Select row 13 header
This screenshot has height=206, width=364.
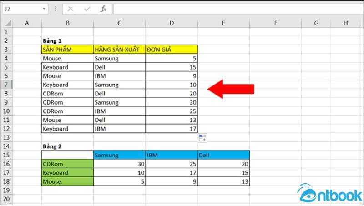click(x=6, y=138)
